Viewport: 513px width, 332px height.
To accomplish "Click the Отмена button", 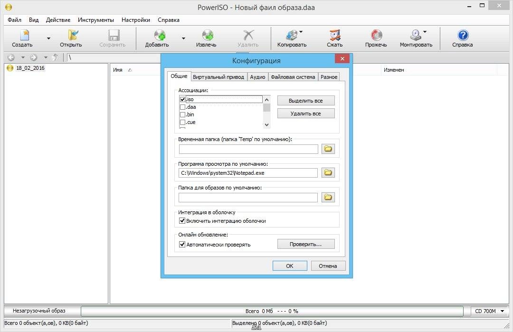I will point(328,266).
